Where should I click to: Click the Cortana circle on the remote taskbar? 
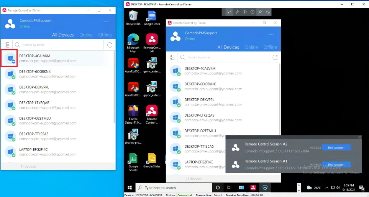click(218, 187)
